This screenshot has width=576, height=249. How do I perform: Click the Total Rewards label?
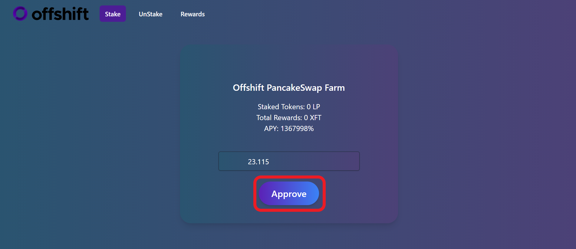coord(279,118)
